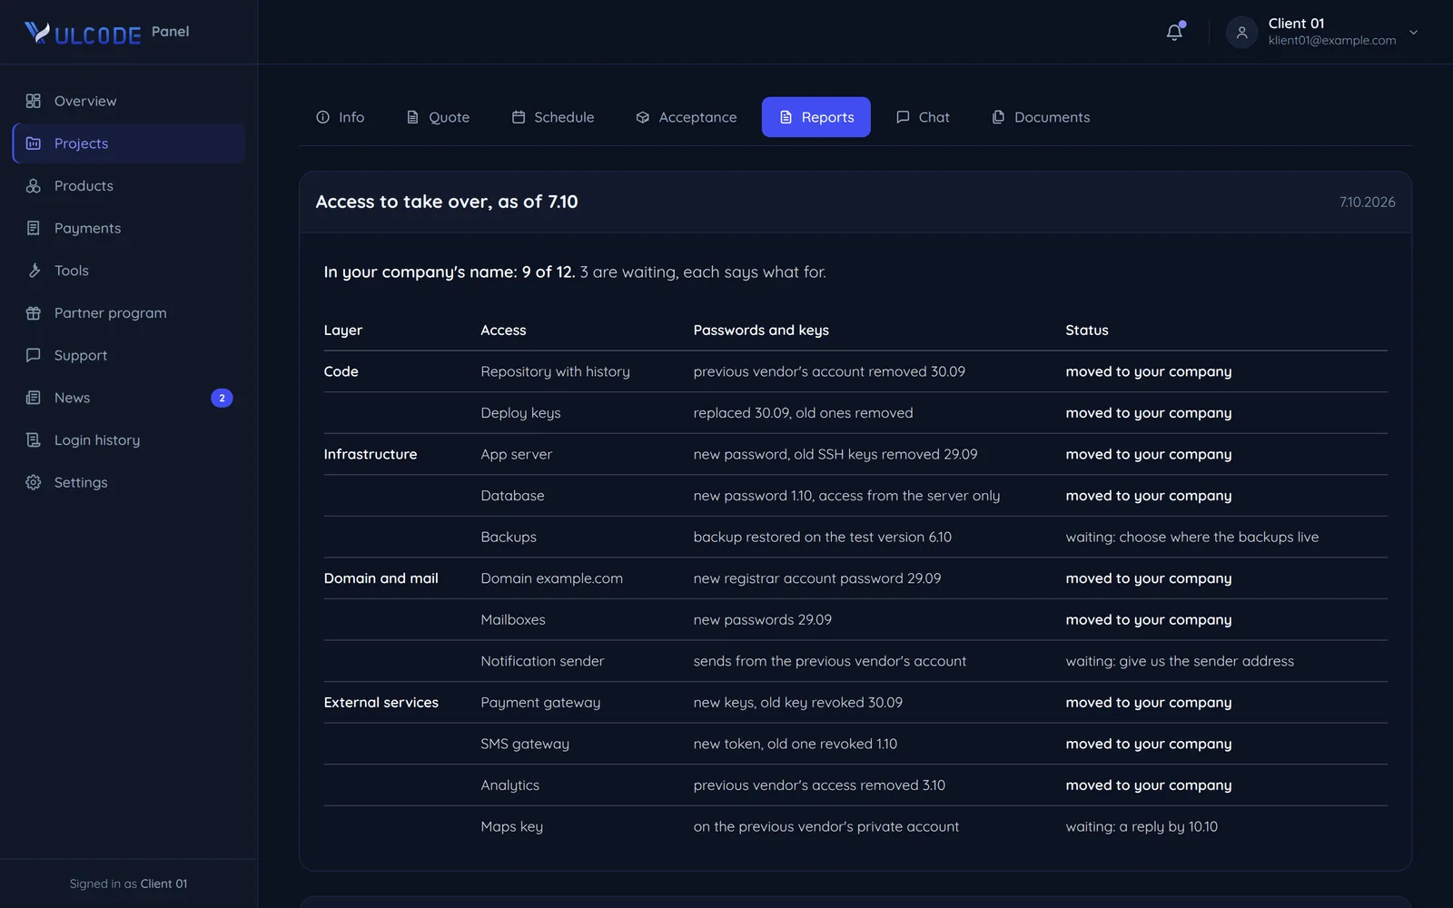This screenshot has width=1453, height=908.
Task: Click the 'Database' access cell
Action: 512,496
